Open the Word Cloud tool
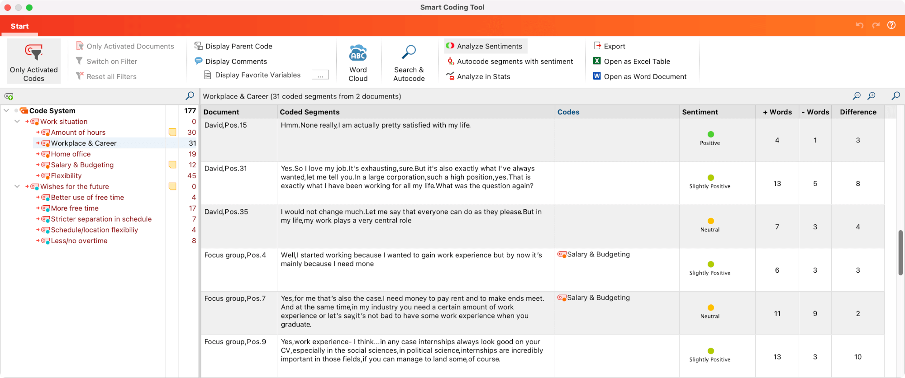905x378 pixels. (358, 61)
